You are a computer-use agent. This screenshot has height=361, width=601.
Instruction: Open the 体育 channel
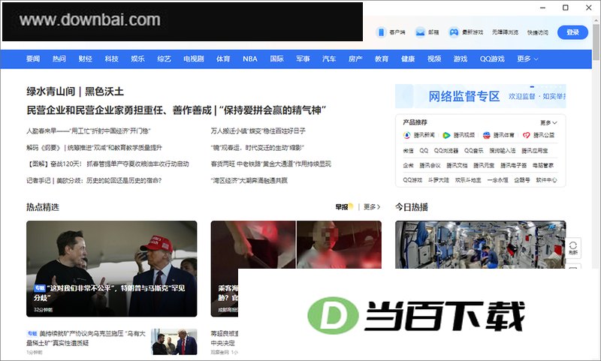223,59
